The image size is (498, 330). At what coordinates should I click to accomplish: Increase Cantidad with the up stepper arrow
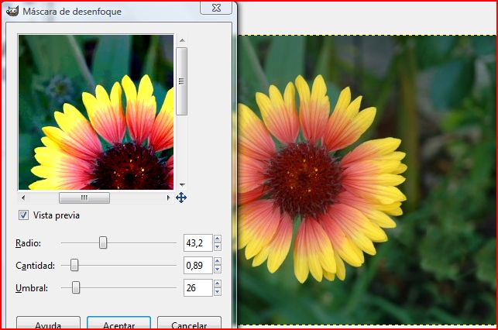218,261
